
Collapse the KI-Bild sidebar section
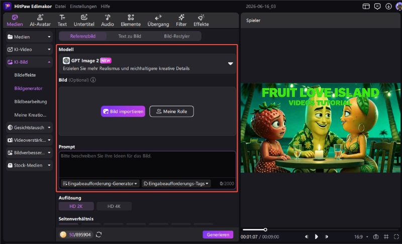[x=29, y=62]
